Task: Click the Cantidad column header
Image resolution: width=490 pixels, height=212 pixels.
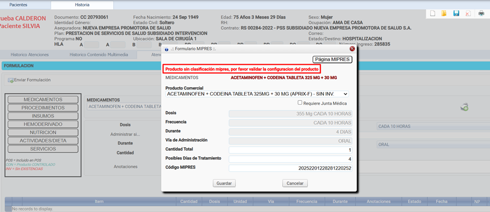Action: pyautogui.click(x=189, y=202)
